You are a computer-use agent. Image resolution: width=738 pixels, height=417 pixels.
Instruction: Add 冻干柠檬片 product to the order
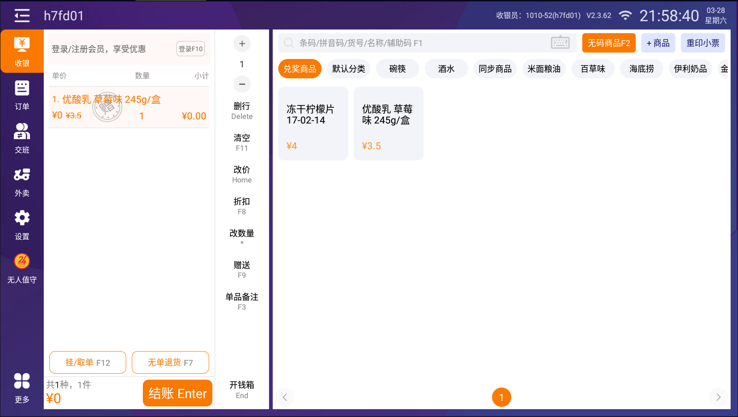click(x=313, y=123)
